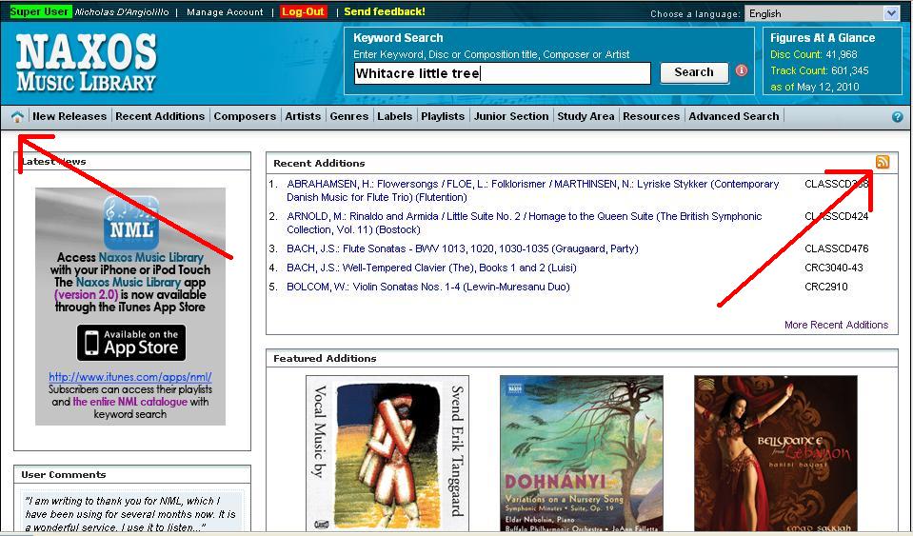Click catalogue number CRC2910
This screenshot has height=536, width=913.
[x=826, y=287]
